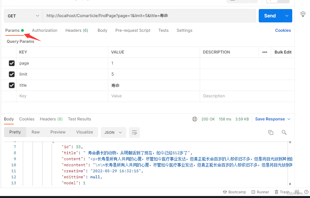The width and height of the screenshot is (310, 198).
Task: Switch to Raw response view
Action: 36,132
